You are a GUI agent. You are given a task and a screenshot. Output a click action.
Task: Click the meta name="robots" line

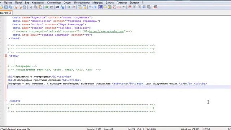(x=52, y=28)
